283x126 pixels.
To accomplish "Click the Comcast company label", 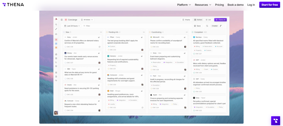I will 70,101.
